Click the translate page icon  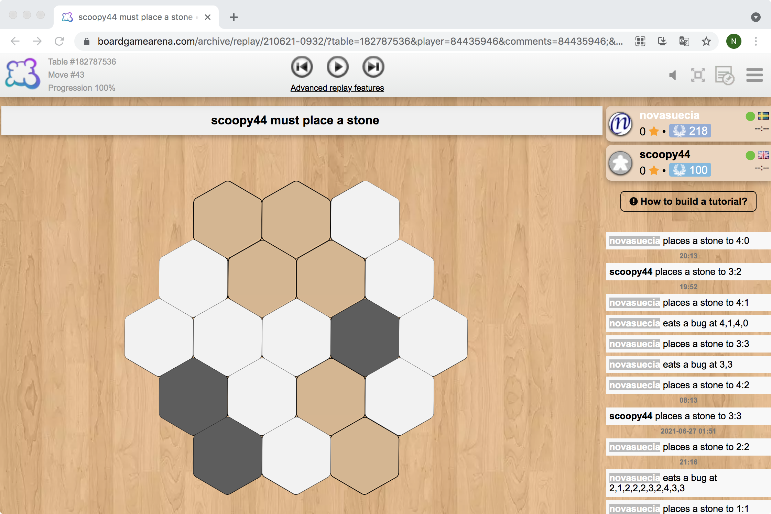click(684, 42)
